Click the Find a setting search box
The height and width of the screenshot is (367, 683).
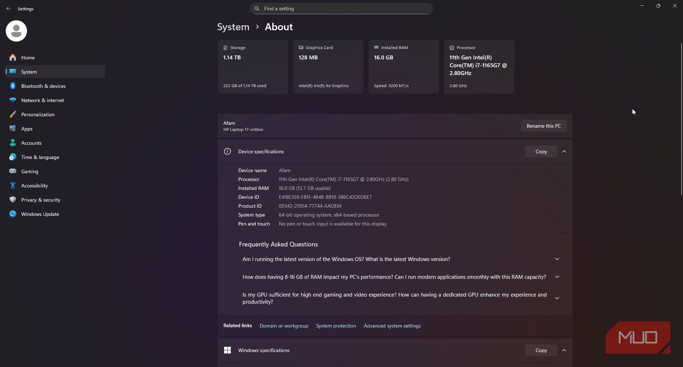click(341, 9)
